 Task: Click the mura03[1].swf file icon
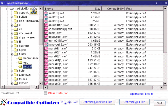pos(46,56)
